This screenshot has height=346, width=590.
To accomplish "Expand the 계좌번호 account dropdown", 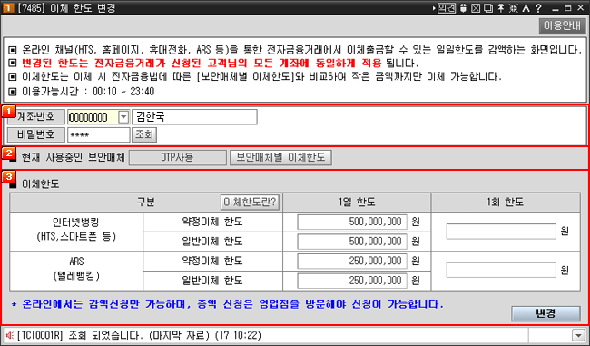I will [x=123, y=117].
